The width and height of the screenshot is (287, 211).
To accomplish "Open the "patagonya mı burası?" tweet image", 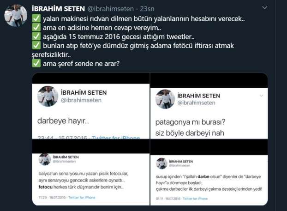I will point(209,106).
